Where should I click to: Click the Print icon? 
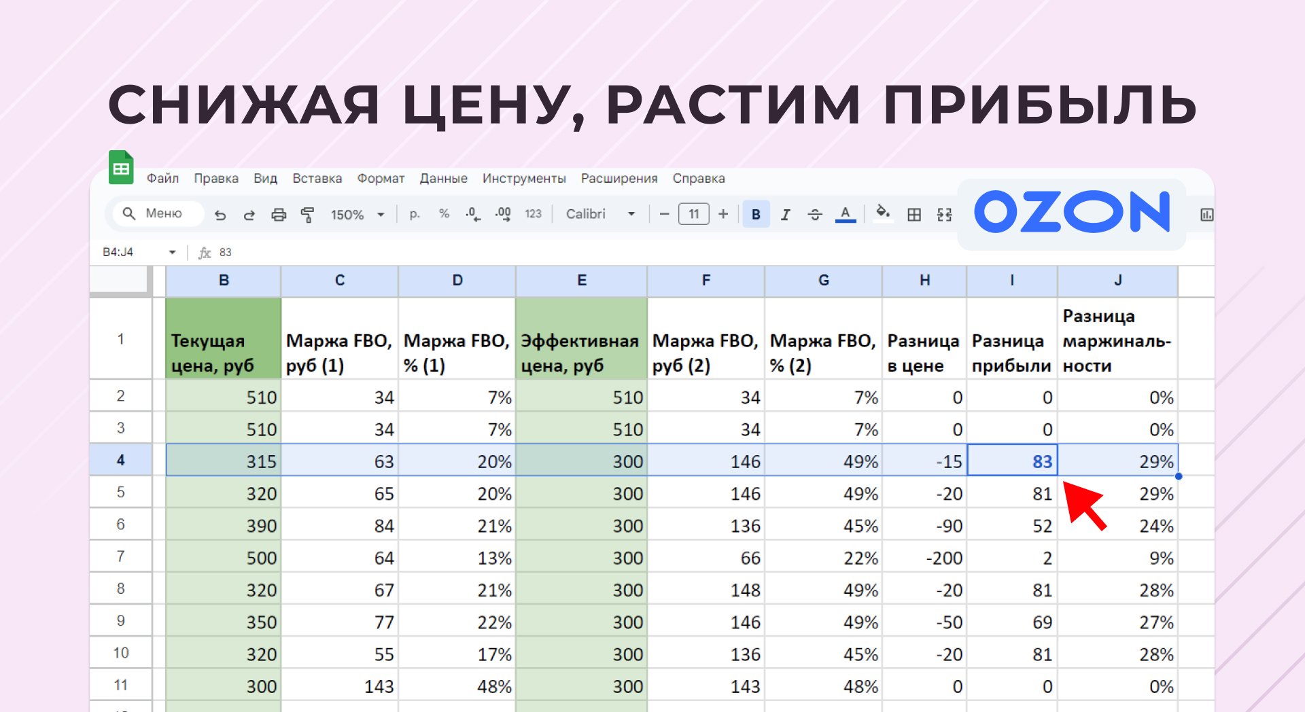pyautogui.click(x=279, y=215)
